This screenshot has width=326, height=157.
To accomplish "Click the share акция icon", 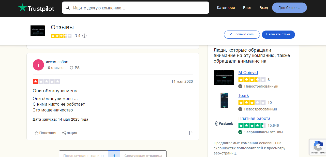I will click(64, 133).
